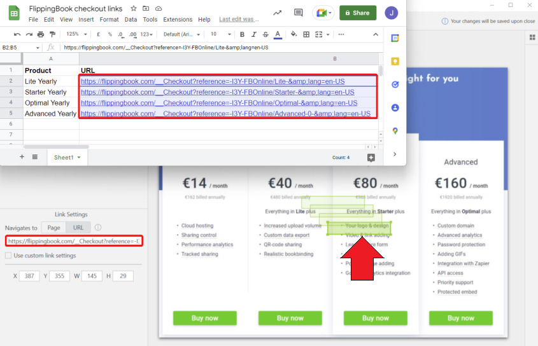Open Google Maps side panel
This screenshot has width=538, height=346.
click(395, 131)
